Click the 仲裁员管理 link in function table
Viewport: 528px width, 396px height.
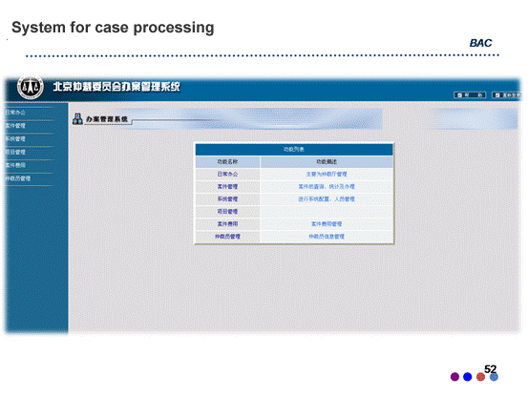click(x=227, y=237)
